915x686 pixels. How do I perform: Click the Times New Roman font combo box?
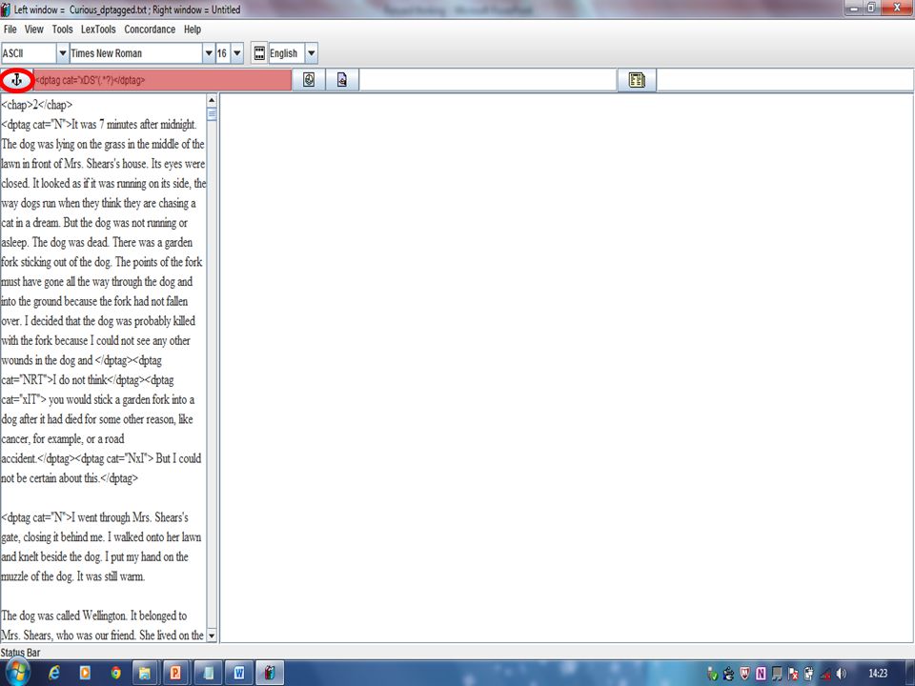pyautogui.click(x=142, y=53)
